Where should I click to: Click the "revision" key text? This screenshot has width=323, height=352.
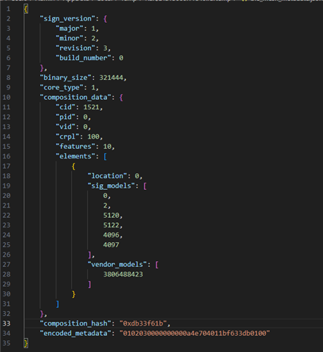point(75,48)
